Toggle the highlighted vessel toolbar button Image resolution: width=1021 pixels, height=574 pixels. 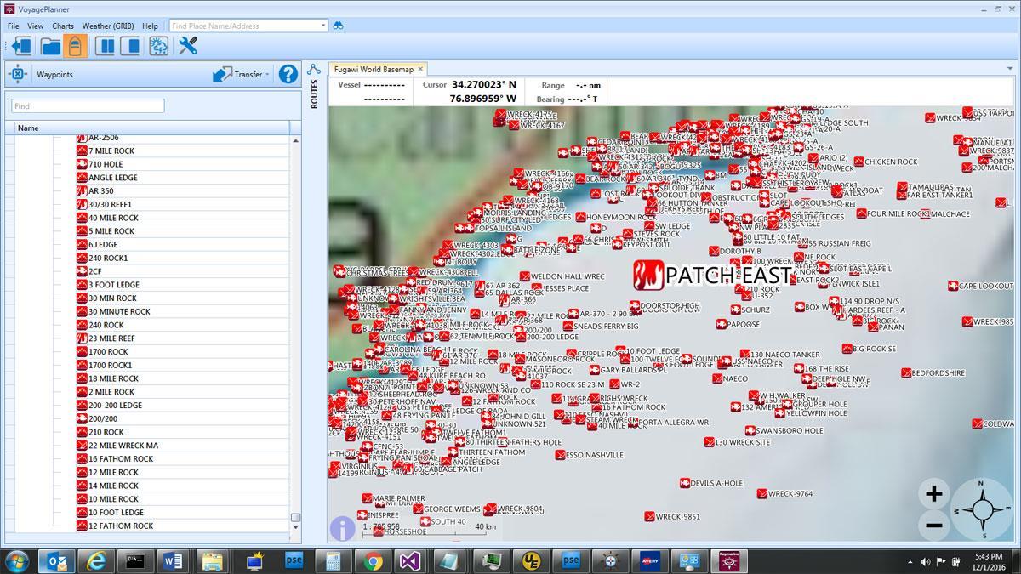click(75, 46)
